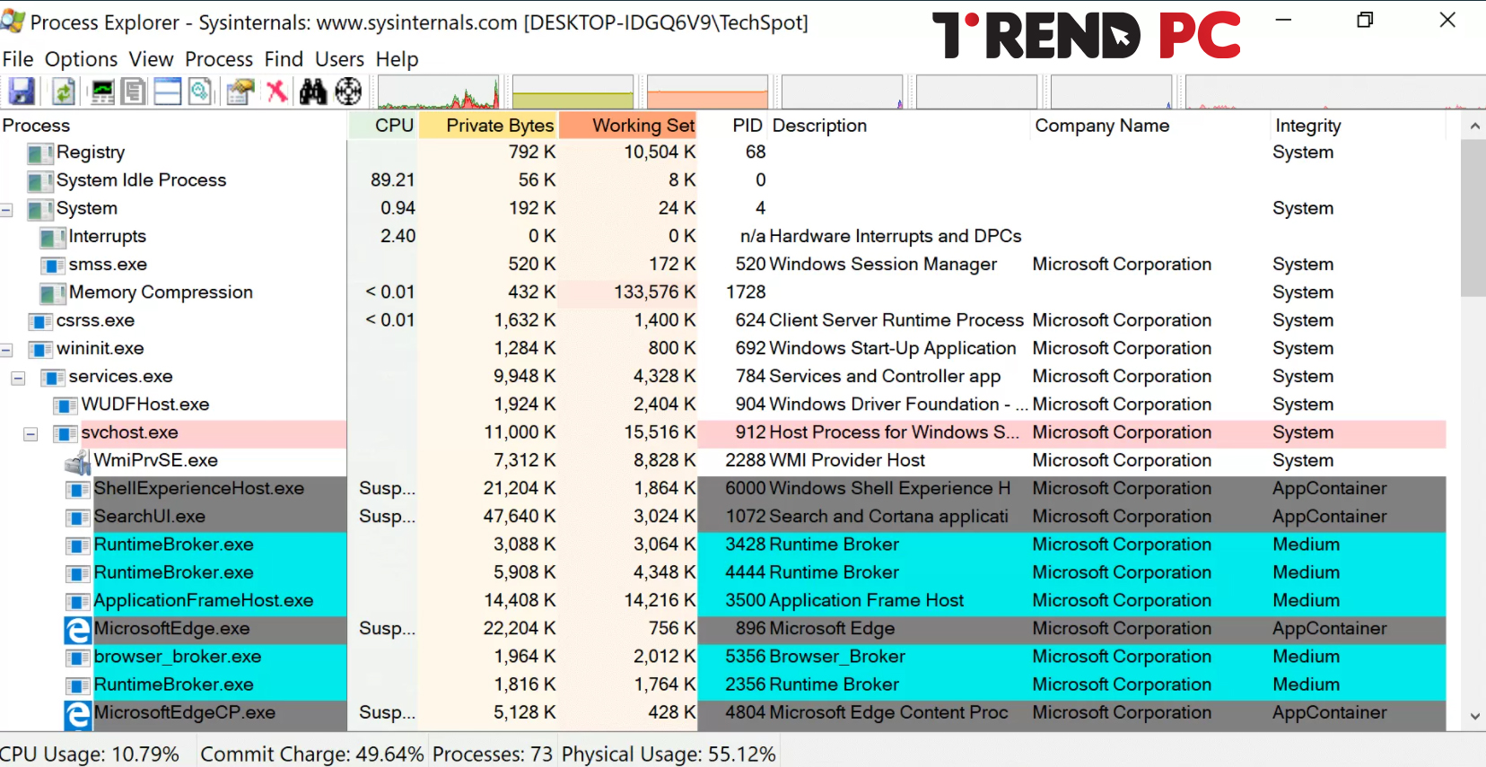
Task: Click the Find Window's Process target icon
Action: click(x=348, y=91)
